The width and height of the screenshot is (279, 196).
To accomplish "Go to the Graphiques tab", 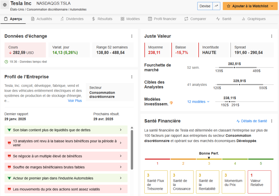I will tap(253, 19).
